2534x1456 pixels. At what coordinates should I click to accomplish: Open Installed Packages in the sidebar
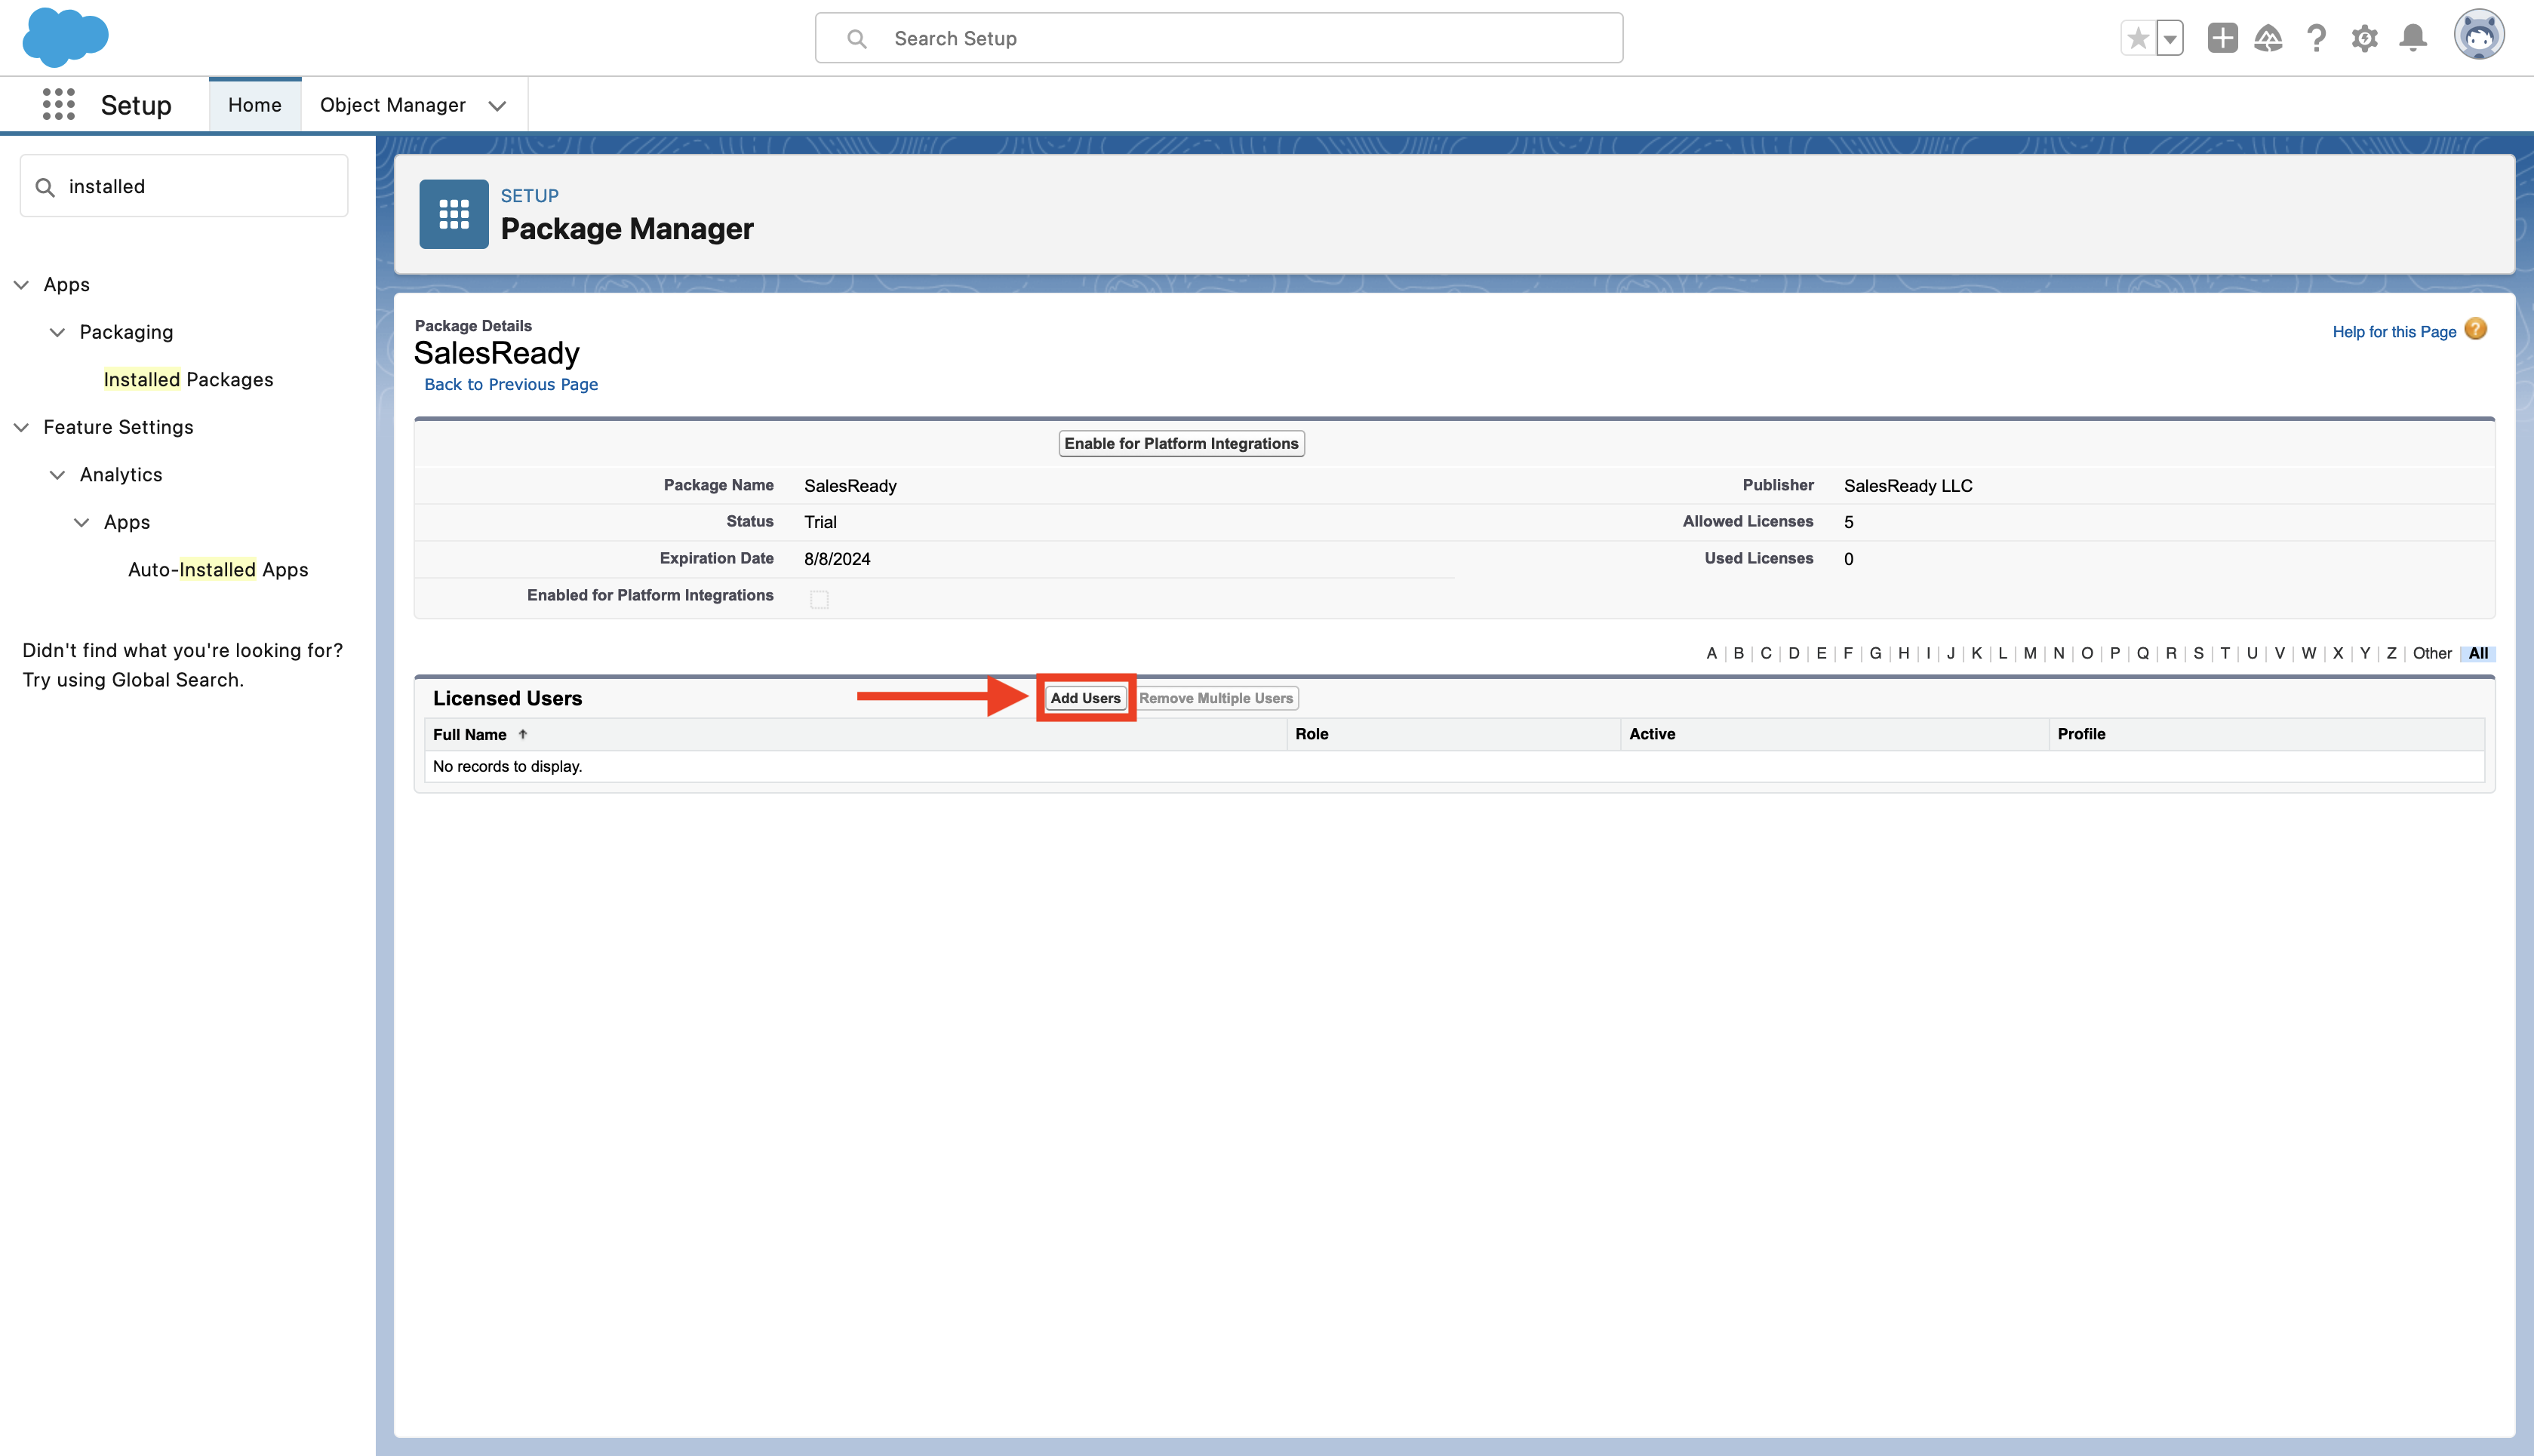[x=188, y=379]
